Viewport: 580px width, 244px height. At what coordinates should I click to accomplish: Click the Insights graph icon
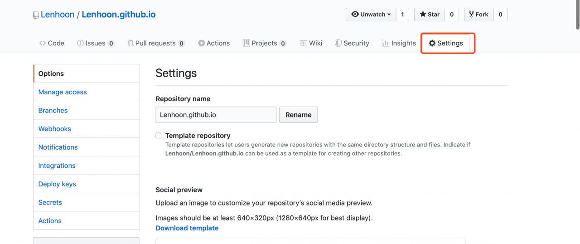tap(385, 43)
